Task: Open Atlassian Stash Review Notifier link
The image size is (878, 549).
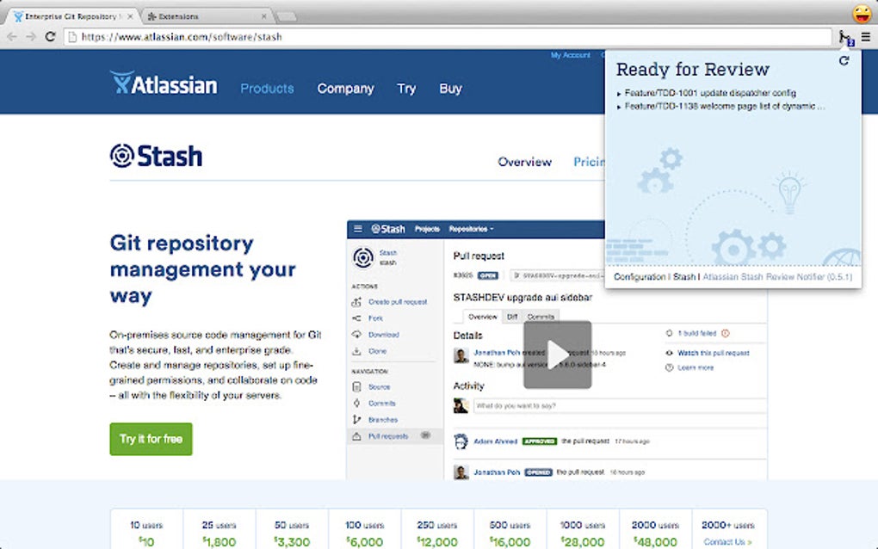Action: (777, 277)
